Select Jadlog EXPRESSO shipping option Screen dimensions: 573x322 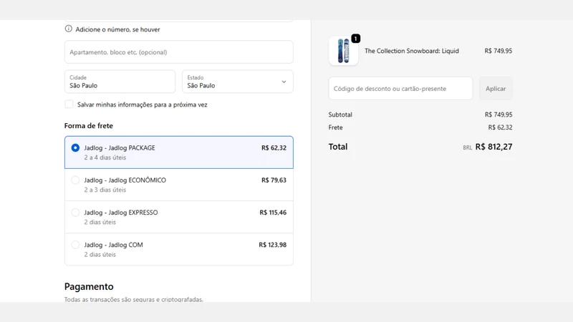tap(178, 217)
